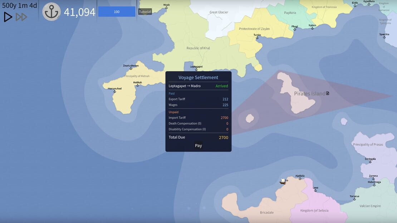The height and width of the screenshot is (223, 397).
Task: Click the Protectorate of Zayim label
Action: click(254, 29)
